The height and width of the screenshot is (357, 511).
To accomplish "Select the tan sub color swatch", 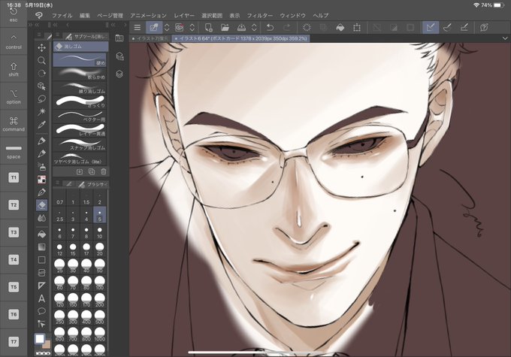I will pos(47,345).
